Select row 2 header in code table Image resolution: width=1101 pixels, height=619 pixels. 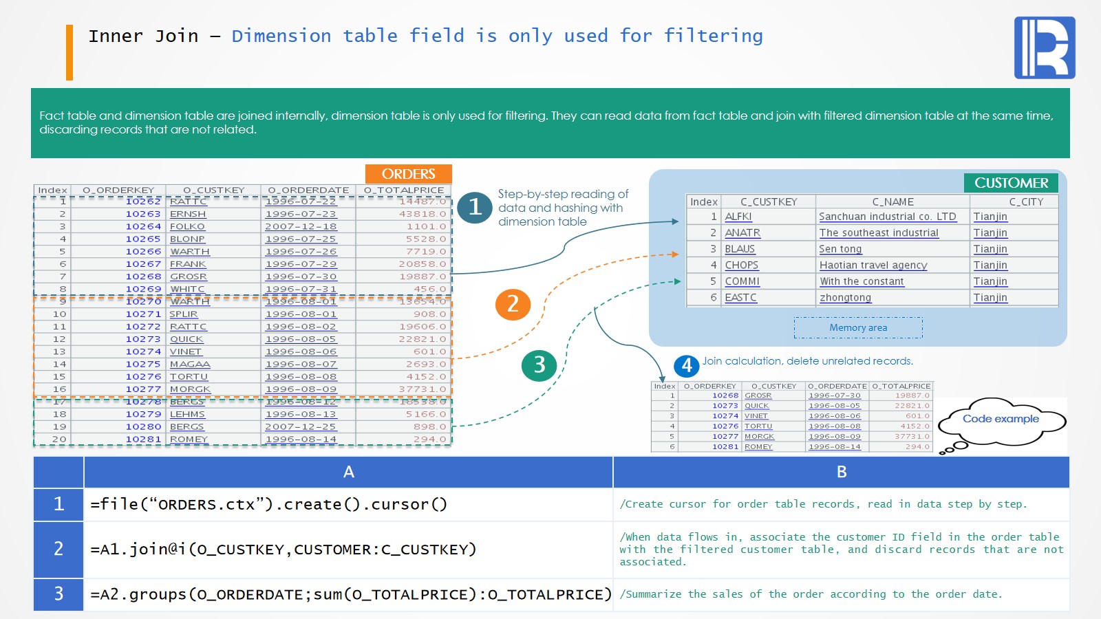[58, 549]
